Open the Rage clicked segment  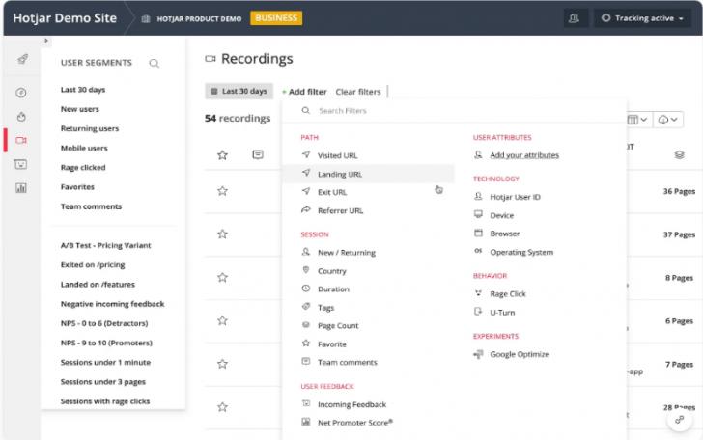point(83,168)
